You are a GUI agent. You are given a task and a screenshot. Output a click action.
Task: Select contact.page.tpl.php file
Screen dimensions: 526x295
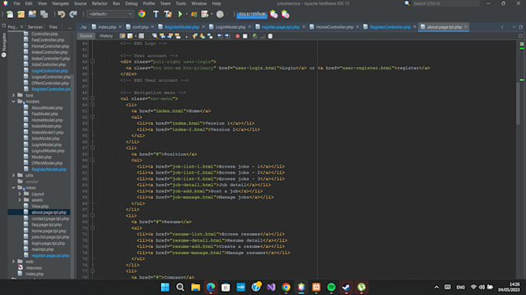(50, 219)
